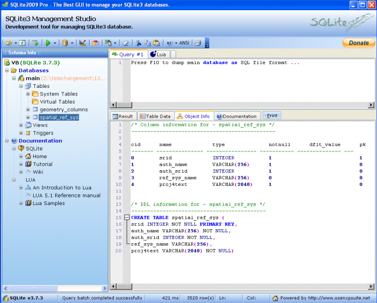Click the Excel export toolbar icon
377x303 pixels.
click(x=108, y=43)
